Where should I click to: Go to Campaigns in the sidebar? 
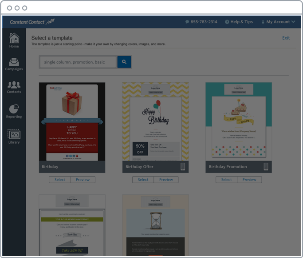(14, 64)
